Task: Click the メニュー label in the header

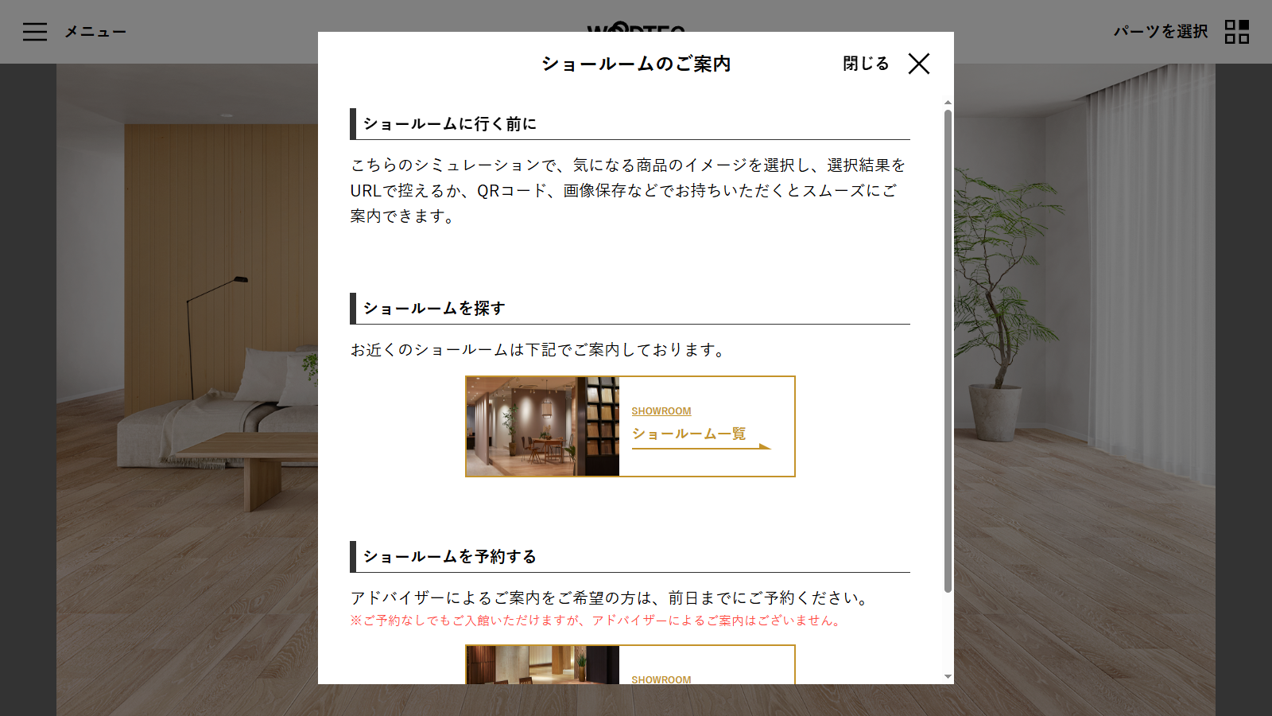Action: pos(95,32)
